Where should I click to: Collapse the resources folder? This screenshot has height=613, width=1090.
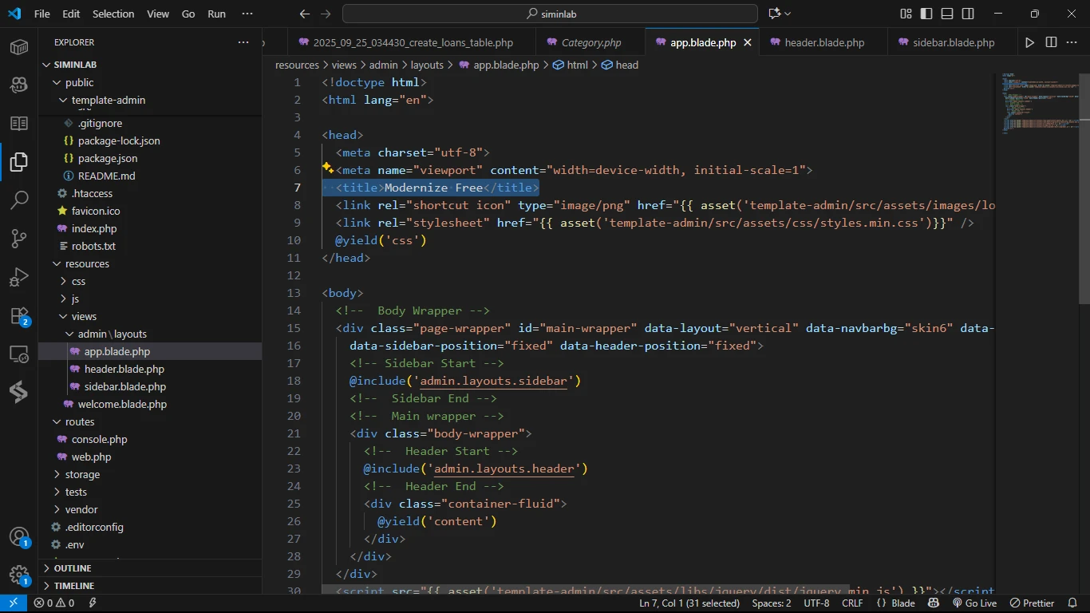pyautogui.click(x=87, y=263)
